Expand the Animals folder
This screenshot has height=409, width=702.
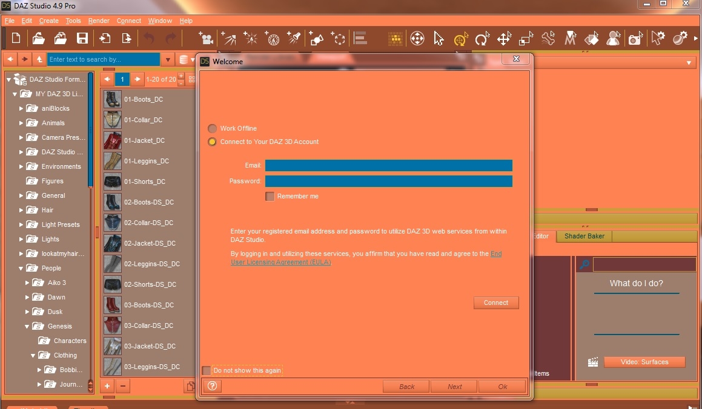pos(21,123)
